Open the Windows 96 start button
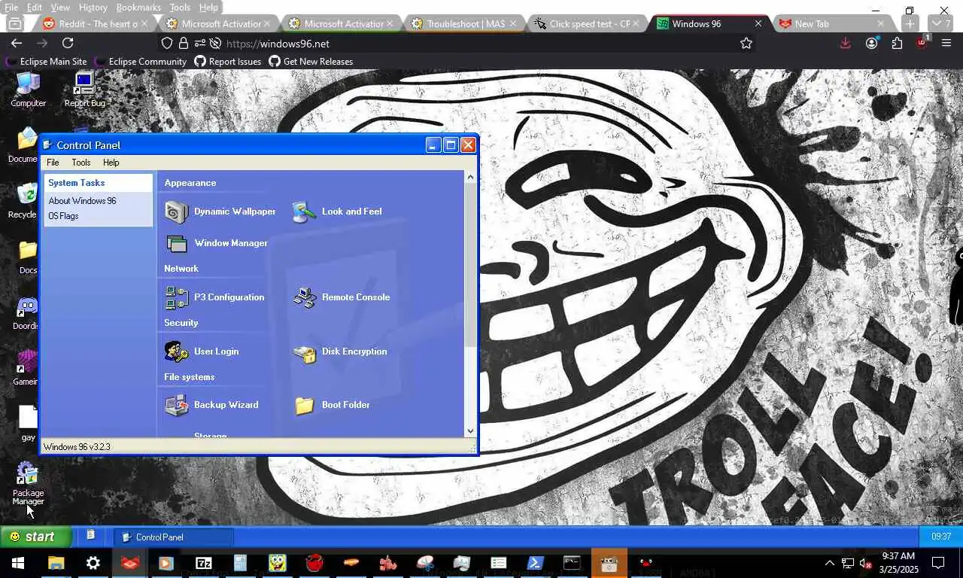The image size is (963, 578). click(36, 537)
